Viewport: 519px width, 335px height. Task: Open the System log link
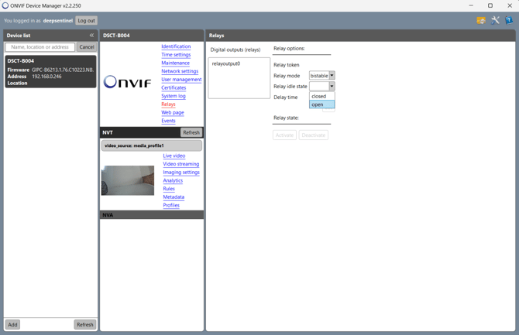coord(174,96)
